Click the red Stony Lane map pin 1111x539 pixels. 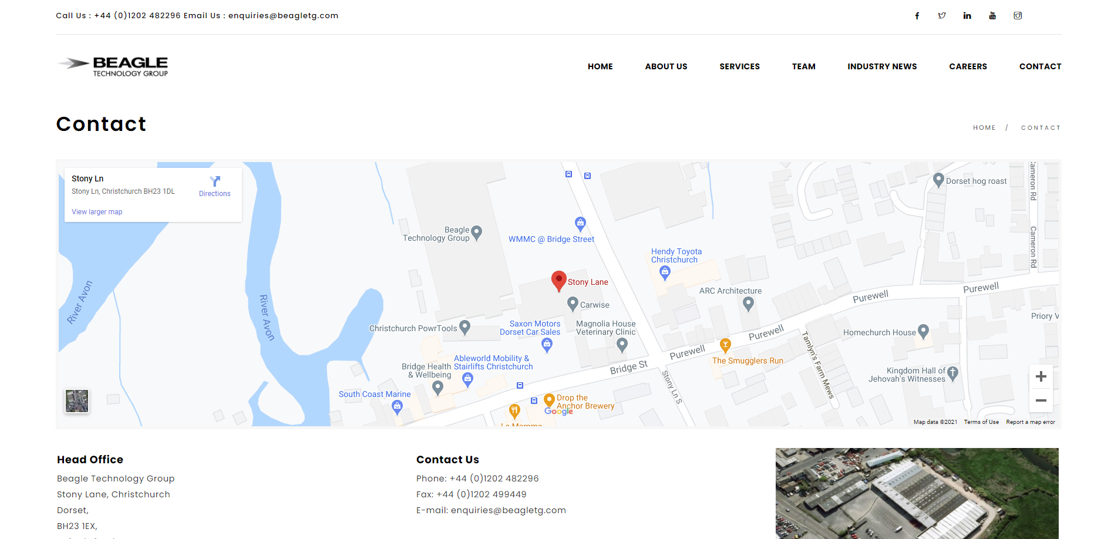(559, 281)
